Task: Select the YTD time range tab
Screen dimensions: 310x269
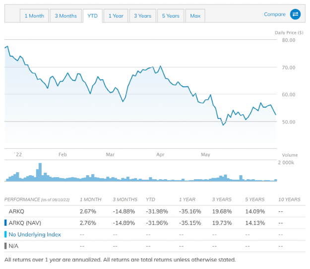Action: point(92,16)
